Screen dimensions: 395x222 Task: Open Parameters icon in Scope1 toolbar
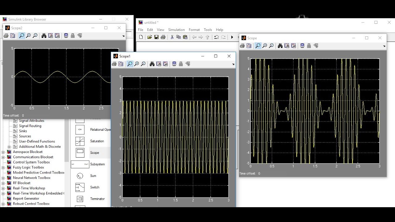tap(121, 64)
